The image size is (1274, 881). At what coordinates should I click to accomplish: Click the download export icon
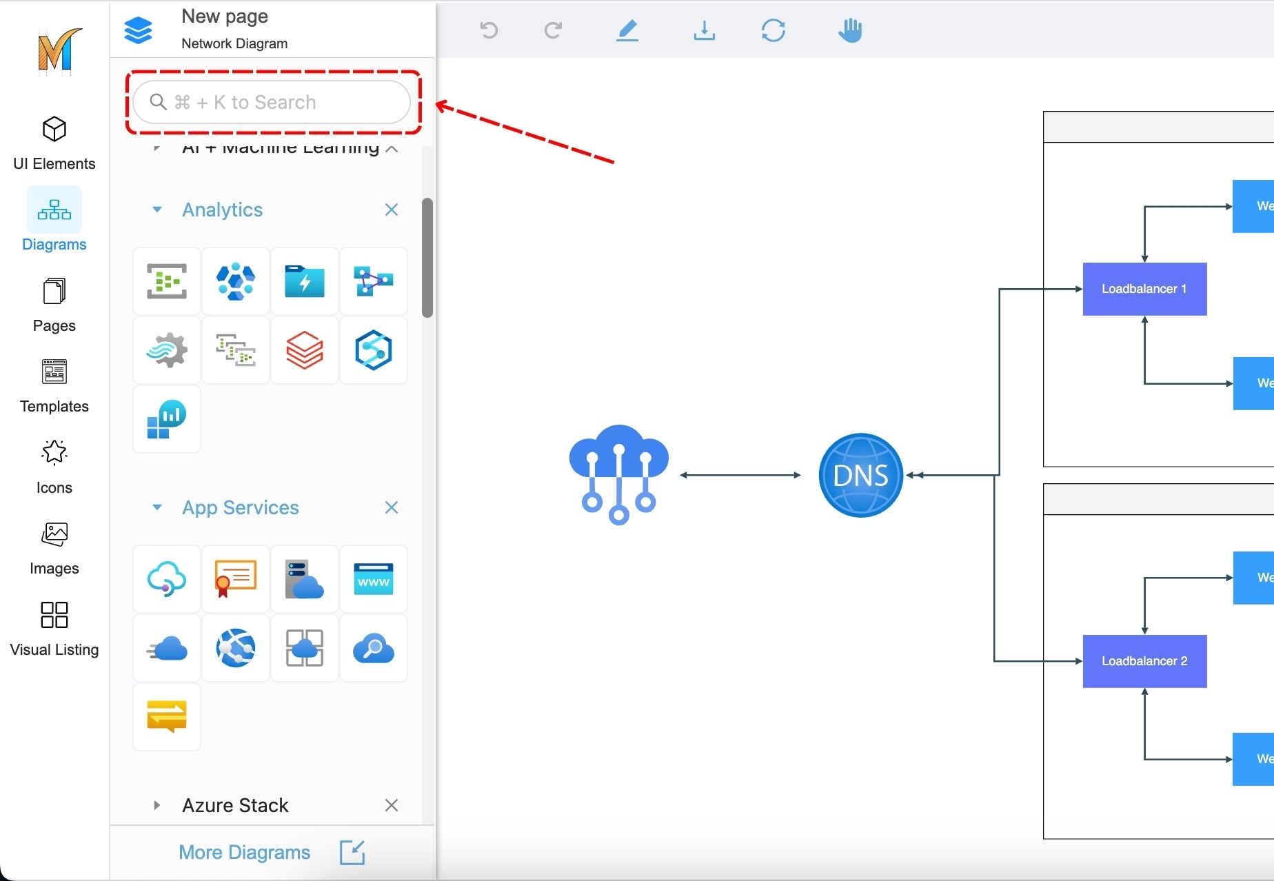704,30
